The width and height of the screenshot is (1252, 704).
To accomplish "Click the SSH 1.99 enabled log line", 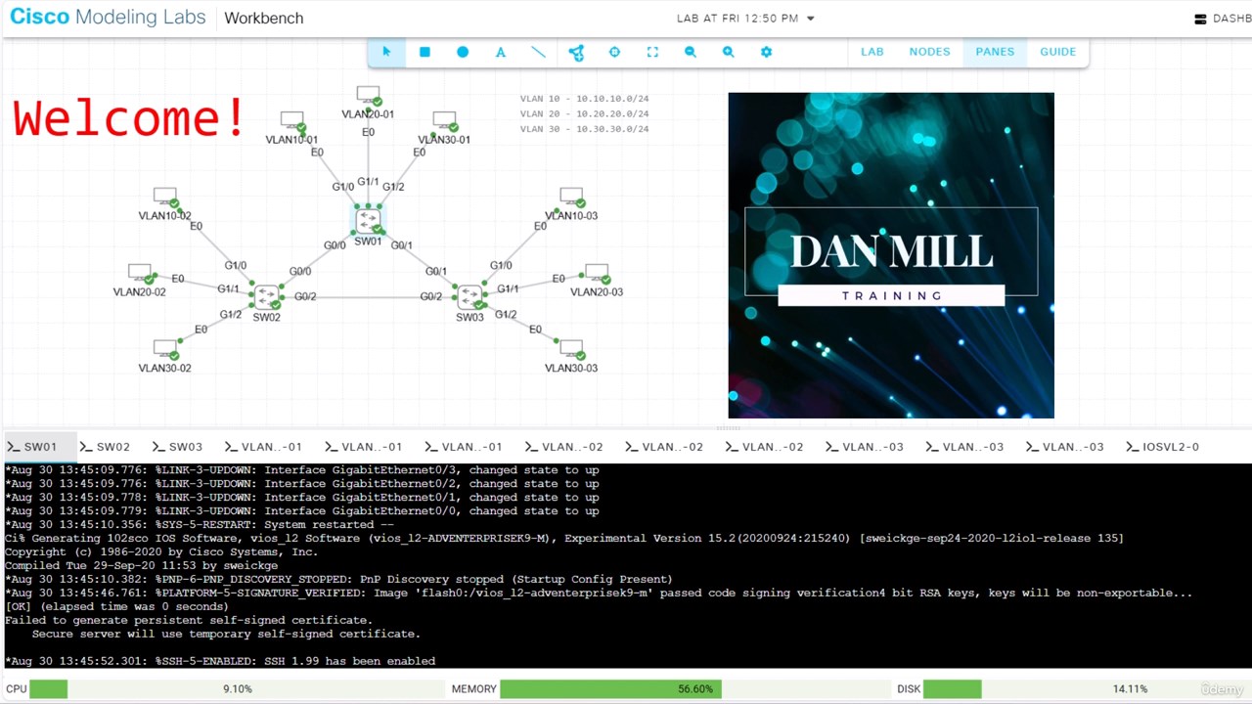I will pos(220,661).
